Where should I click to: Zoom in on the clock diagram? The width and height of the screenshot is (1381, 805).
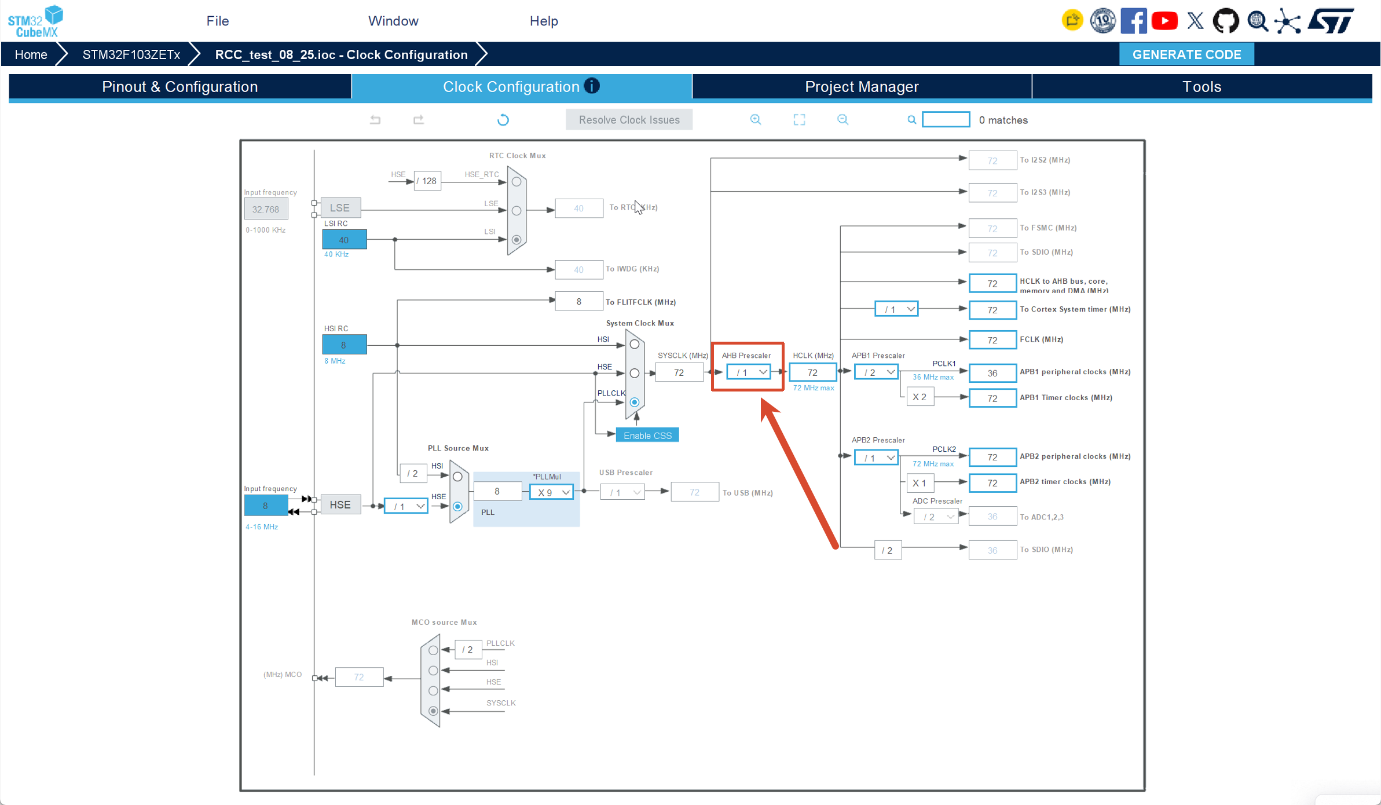[x=756, y=120]
